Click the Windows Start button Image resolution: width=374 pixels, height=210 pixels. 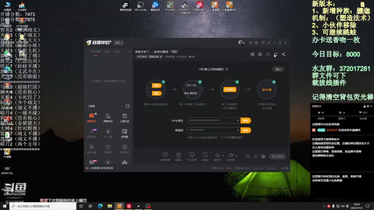click(5, 206)
